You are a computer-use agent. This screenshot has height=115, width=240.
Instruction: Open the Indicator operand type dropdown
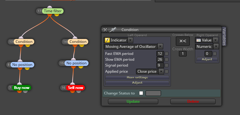130,40
